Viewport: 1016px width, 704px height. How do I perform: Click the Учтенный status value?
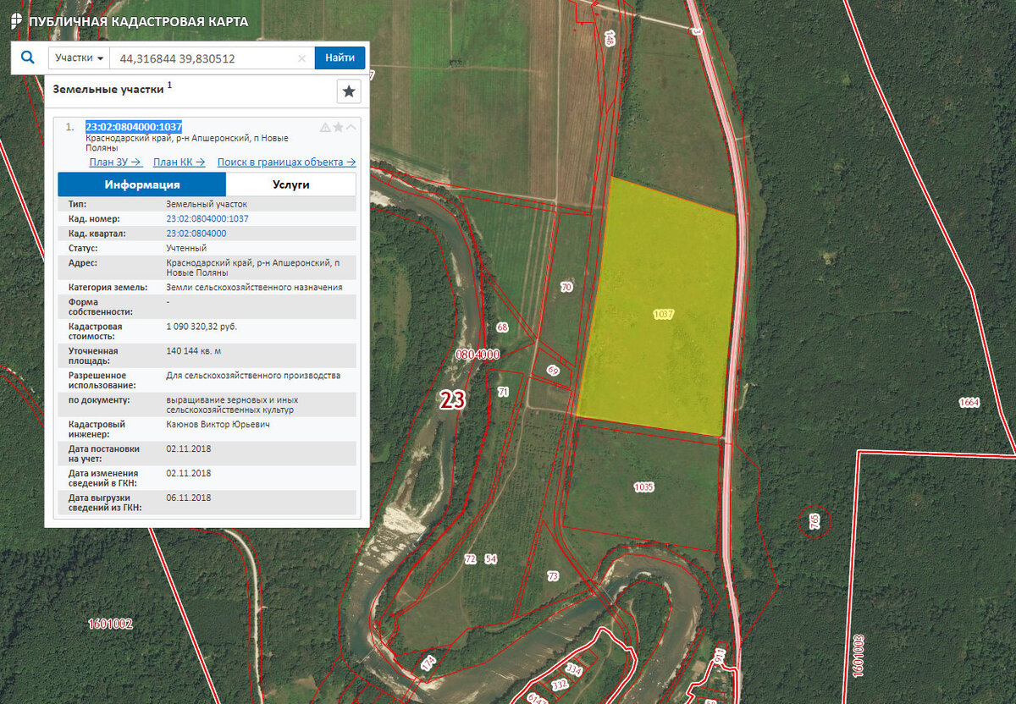(x=186, y=248)
